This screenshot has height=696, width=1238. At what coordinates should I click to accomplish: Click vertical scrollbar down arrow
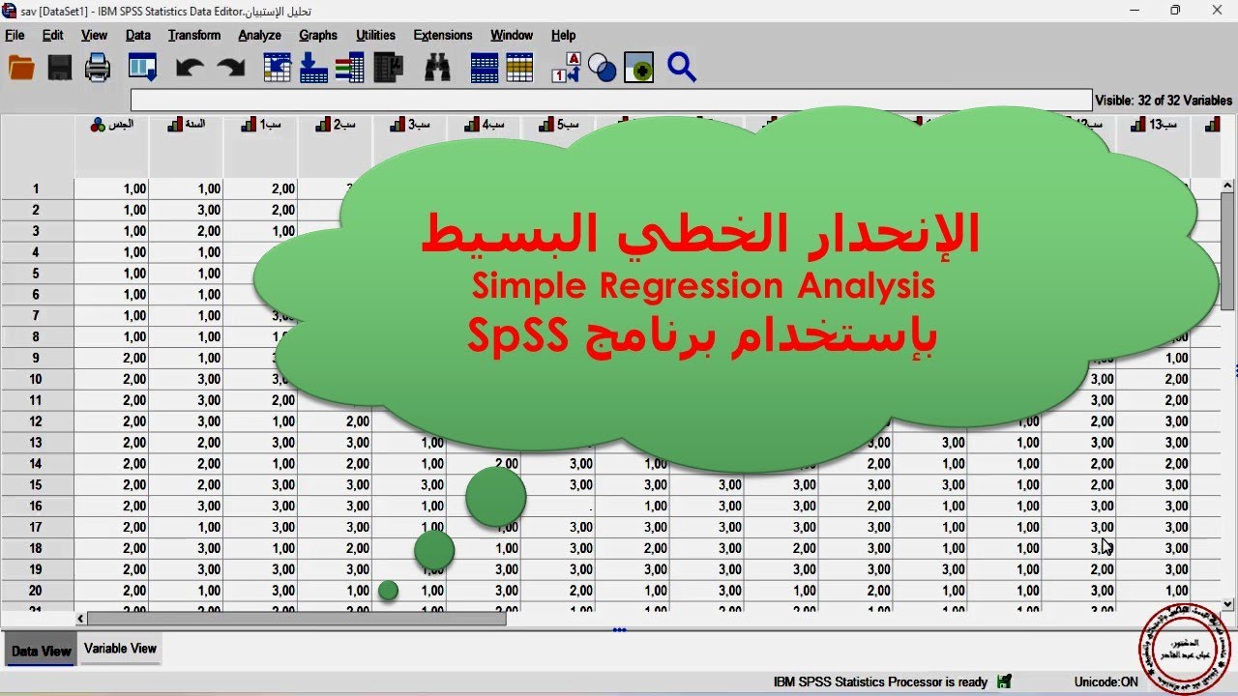tap(1228, 604)
